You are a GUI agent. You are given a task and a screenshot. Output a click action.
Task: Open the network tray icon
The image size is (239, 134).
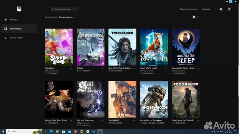pos(215,132)
